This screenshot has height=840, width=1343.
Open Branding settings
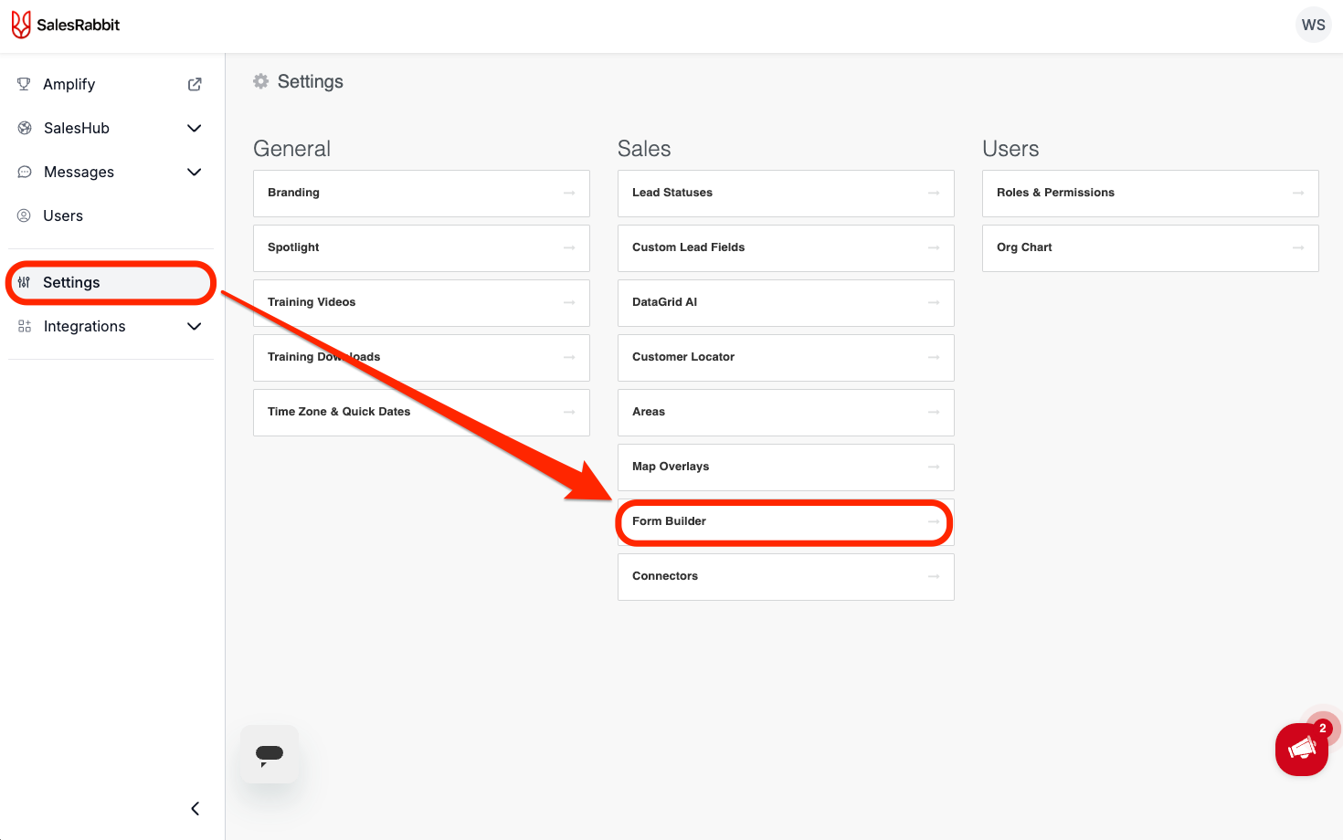[x=421, y=194]
